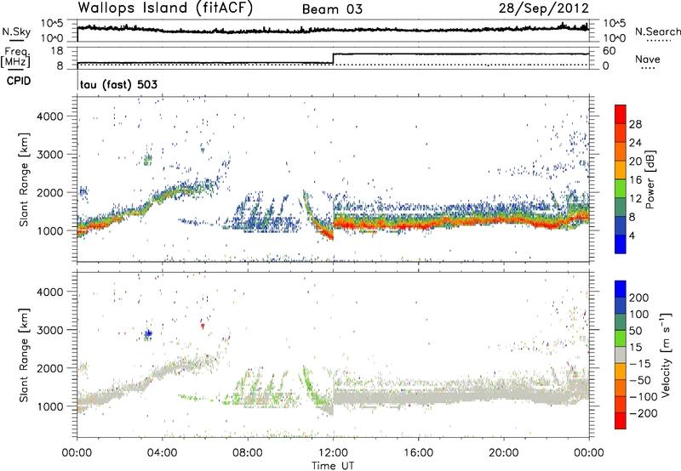
Task: Click the '3000' range tick on the velocity panel
Action: tap(50, 330)
